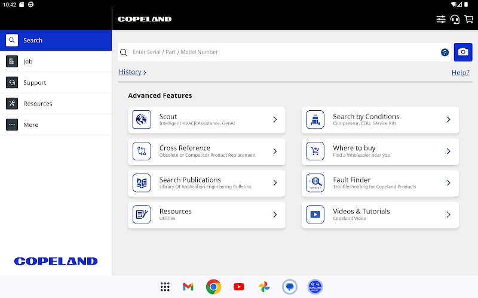This screenshot has width=478, height=298.
Task: Click 'Copeland Video' subtitle
Action: [x=350, y=218]
